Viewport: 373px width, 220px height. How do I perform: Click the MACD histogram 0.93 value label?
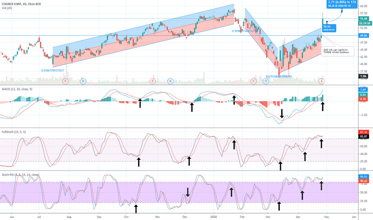coord(363,95)
